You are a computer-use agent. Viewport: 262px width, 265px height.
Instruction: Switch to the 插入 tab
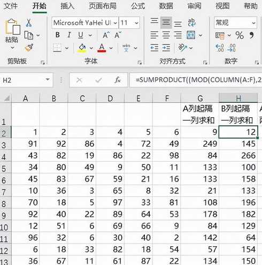click(67, 6)
